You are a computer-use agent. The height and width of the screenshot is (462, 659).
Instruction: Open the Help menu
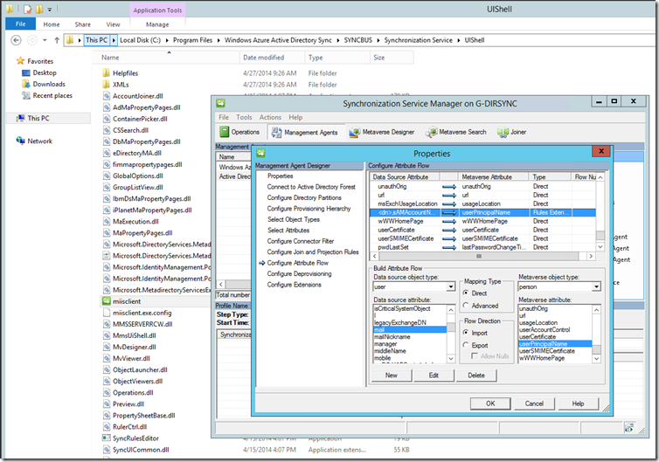tap(295, 117)
